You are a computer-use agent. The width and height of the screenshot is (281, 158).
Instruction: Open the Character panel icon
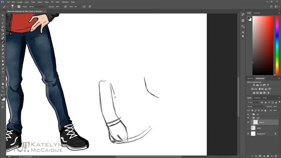[243, 32]
